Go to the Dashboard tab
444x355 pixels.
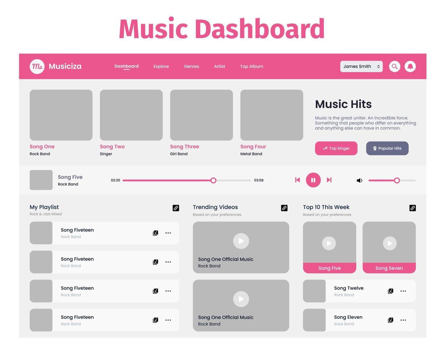[x=126, y=67]
